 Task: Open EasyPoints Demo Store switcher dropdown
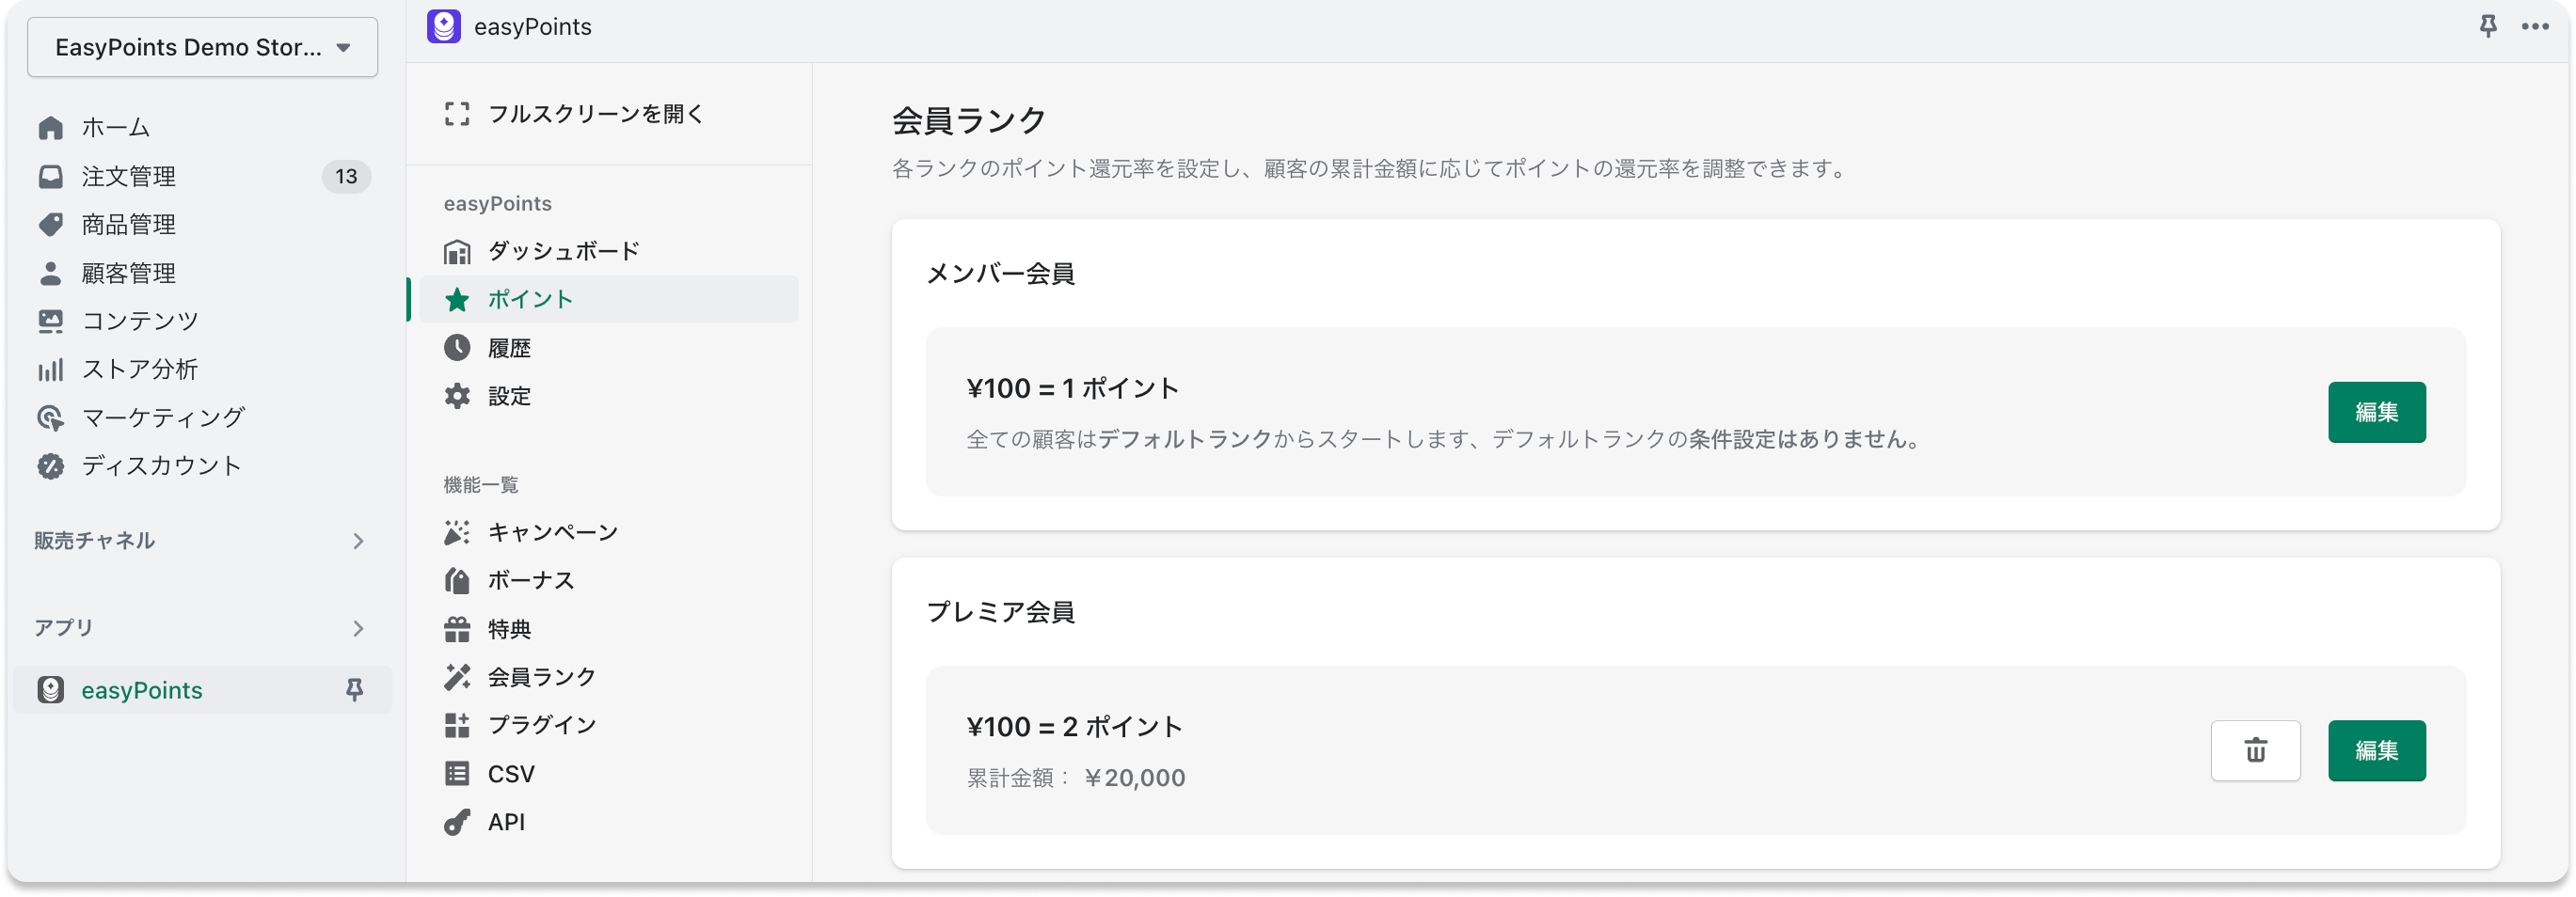[202, 47]
